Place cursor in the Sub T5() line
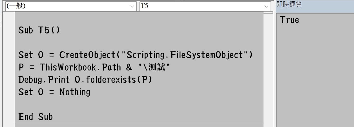 click(x=39, y=30)
